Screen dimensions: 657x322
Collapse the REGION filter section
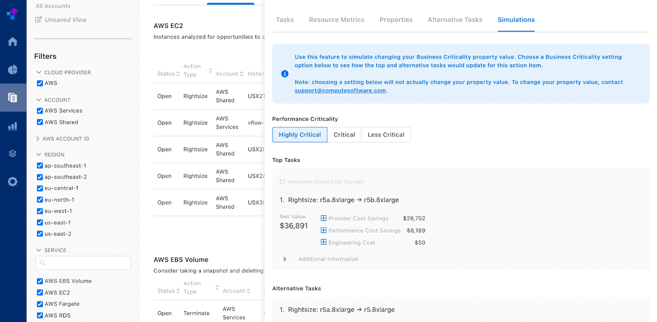pyautogui.click(x=39, y=154)
